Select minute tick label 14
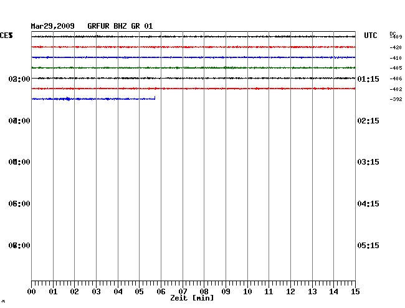 click(x=333, y=292)
